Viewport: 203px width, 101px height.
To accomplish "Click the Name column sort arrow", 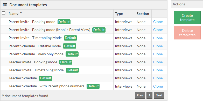I will coord(21,13).
